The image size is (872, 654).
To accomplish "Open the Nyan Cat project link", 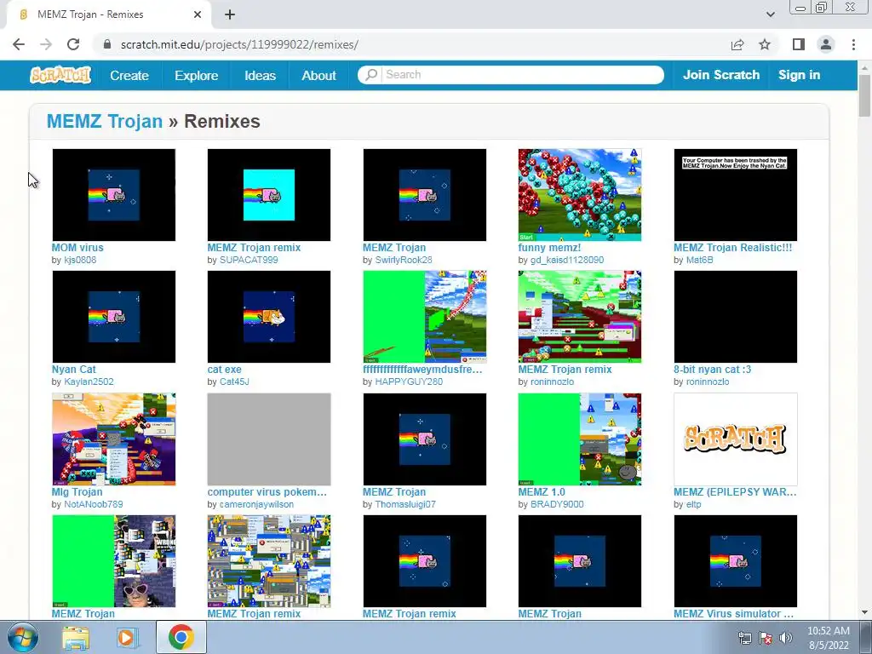I will 73,370.
